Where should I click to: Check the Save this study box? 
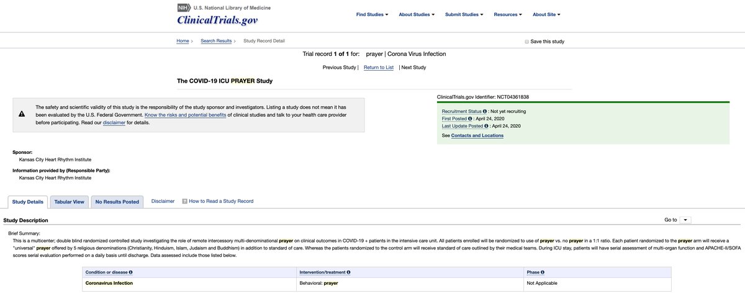(526, 42)
